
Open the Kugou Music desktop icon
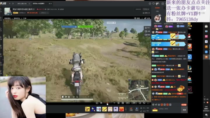pyautogui.click(x=190, y=58)
